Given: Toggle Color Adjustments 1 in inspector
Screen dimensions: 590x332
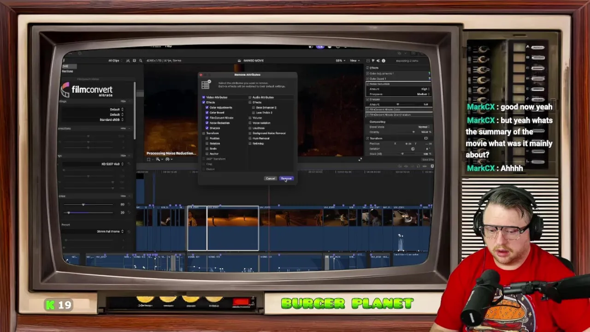Looking at the screenshot, I should tap(368, 73).
